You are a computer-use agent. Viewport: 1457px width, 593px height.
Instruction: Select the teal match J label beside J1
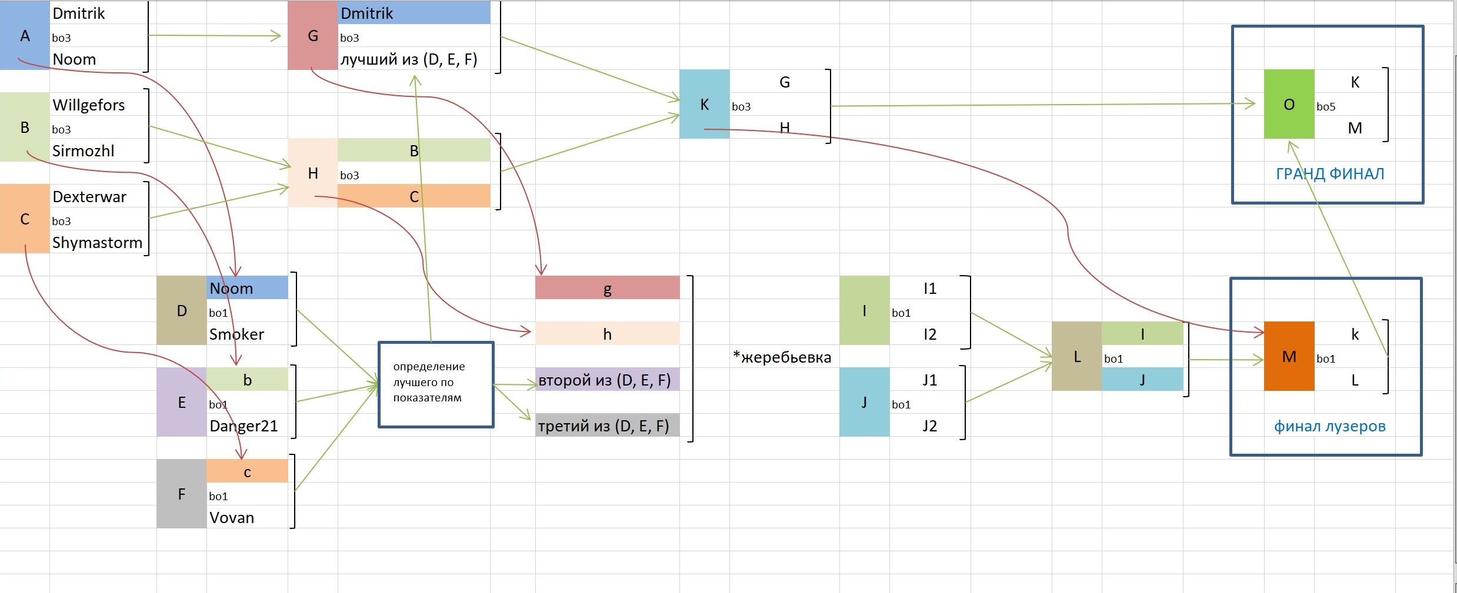[x=865, y=402]
